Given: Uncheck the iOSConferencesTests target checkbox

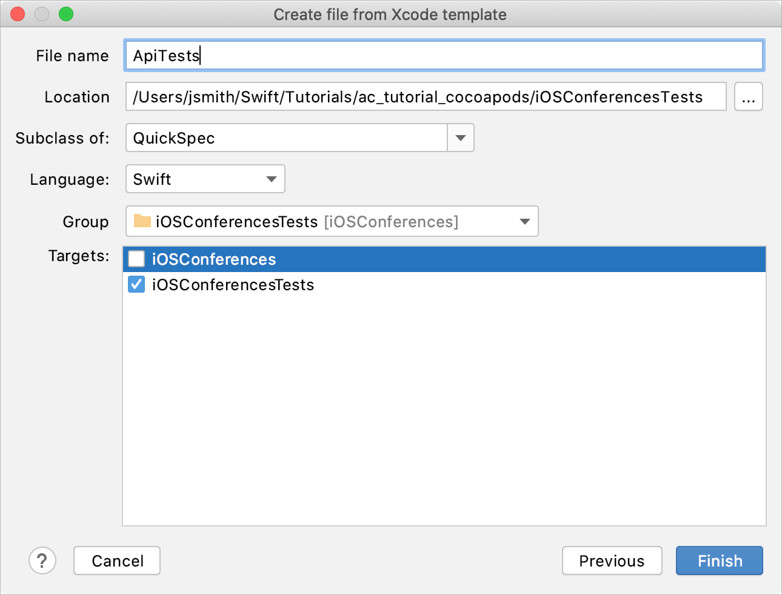Looking at the screenshot, I should point(136,285).
